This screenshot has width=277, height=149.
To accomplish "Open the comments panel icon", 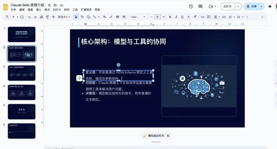I will (200, 6).
